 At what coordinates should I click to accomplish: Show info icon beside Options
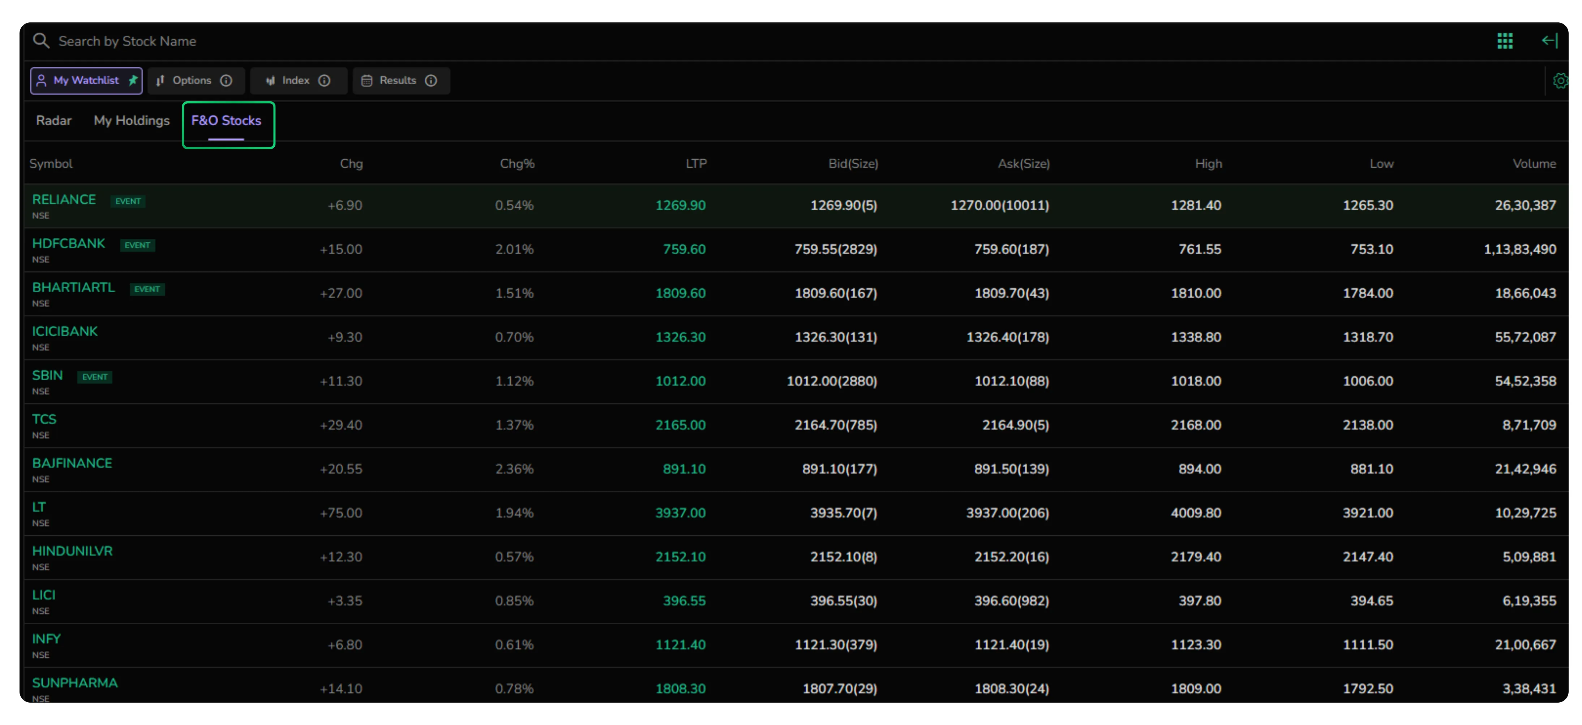[x=226, y=81]
